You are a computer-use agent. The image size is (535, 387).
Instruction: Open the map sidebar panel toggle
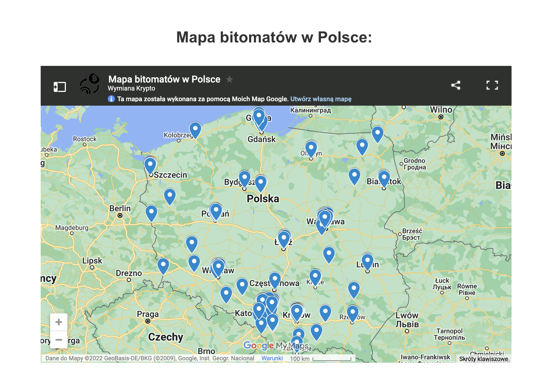(x=60, y=87)
